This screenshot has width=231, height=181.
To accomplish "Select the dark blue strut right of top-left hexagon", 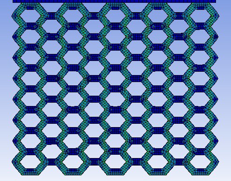I will point(52,16).
